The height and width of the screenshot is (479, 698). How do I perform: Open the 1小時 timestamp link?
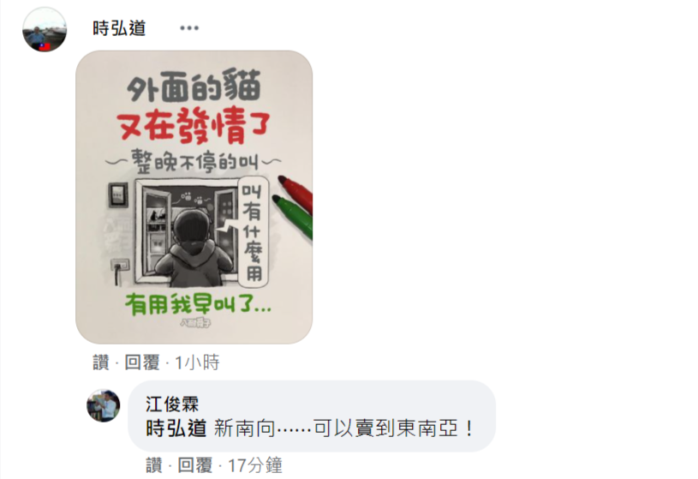click(x=197, y=362)
